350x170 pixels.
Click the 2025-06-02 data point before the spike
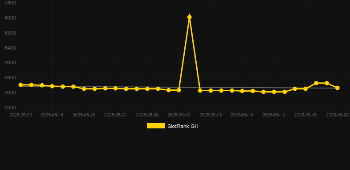point(179,90)
